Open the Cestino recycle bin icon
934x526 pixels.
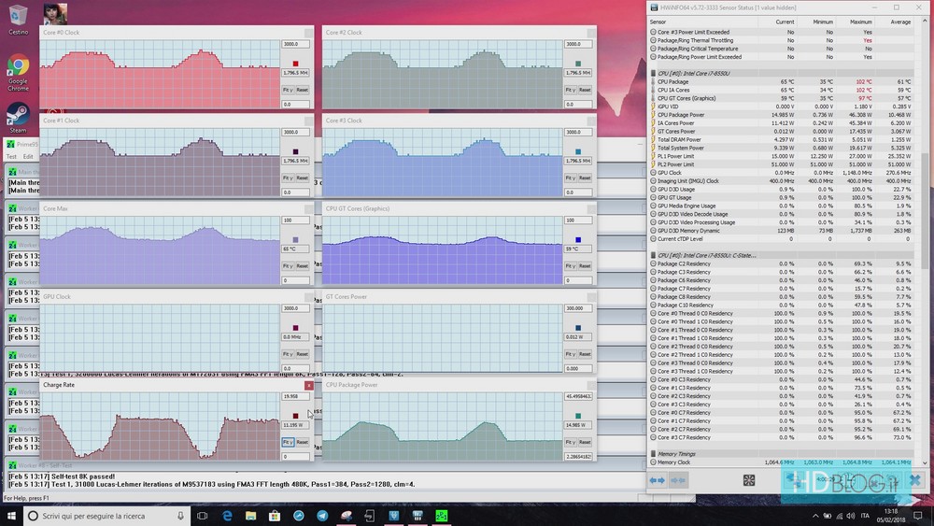[18, 16]
